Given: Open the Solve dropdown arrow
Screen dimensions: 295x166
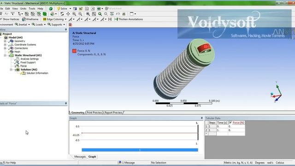Looking at the screenshot, I should pyautogui.click(x=70, y=9).
